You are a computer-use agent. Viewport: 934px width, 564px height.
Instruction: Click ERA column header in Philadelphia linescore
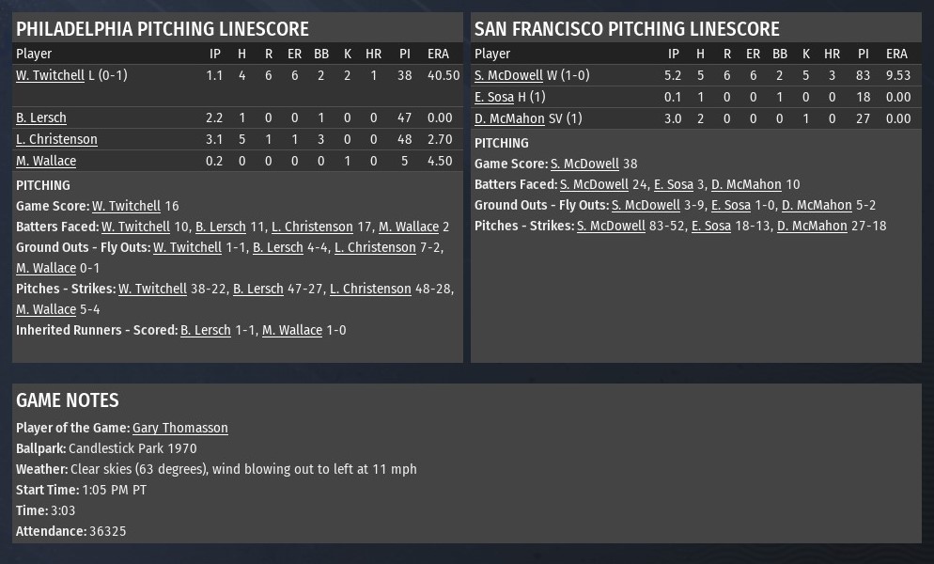[438, 54]
